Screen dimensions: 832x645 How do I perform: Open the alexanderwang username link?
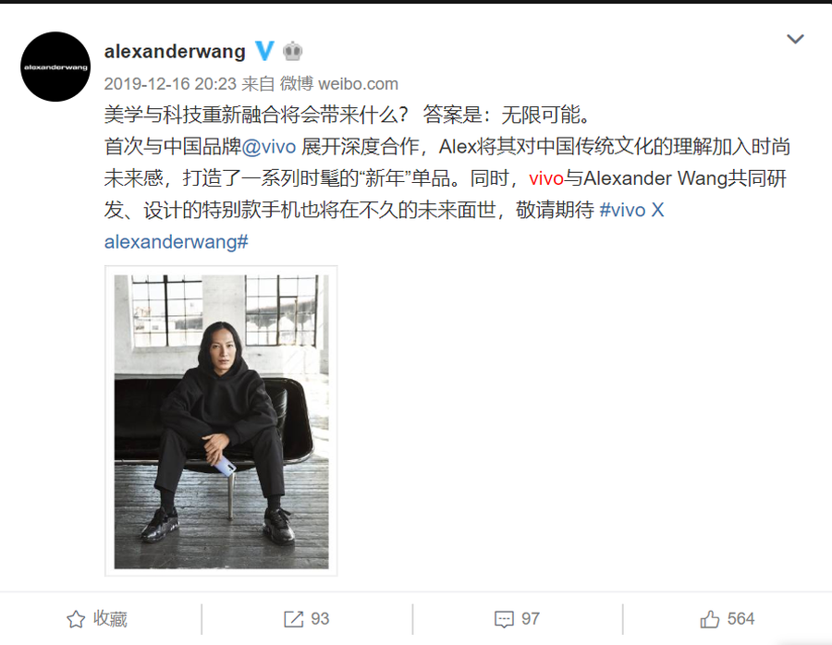click(x=175, y=52)
